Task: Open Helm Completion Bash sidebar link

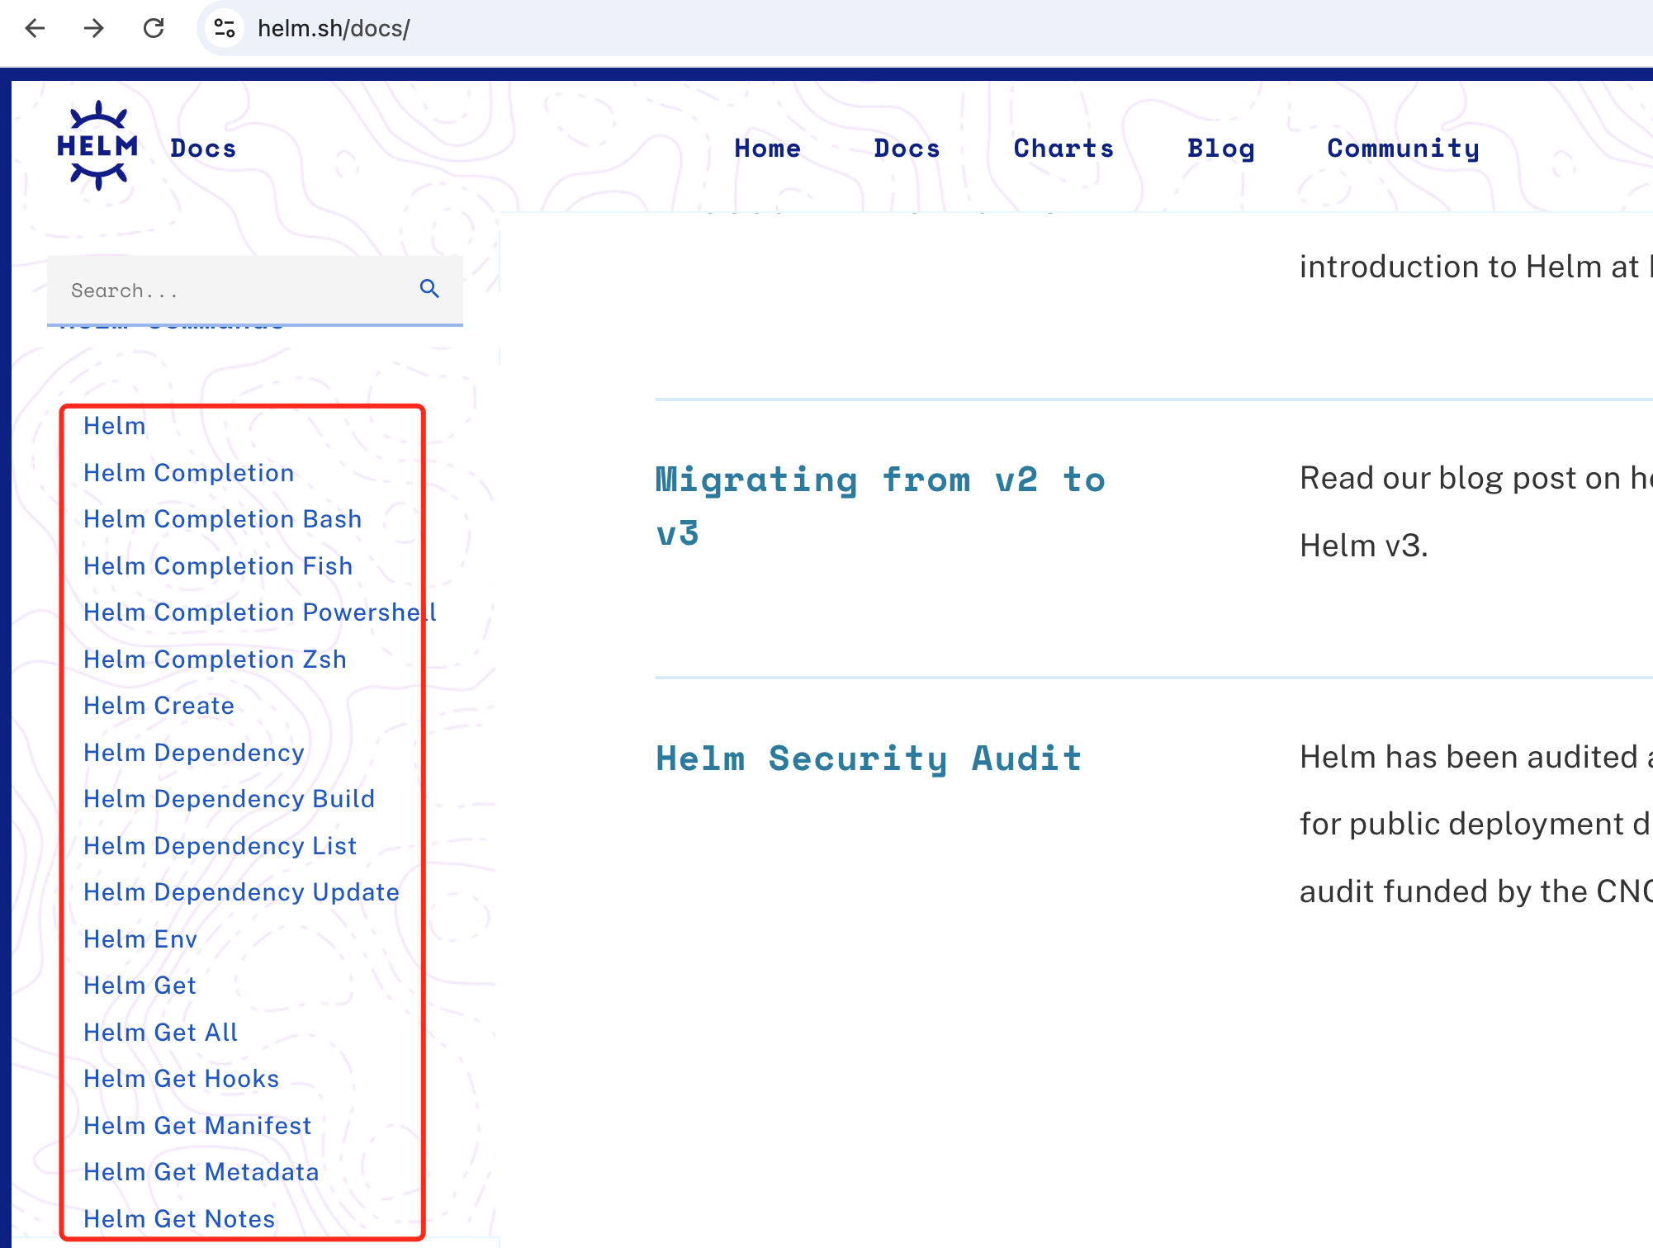Action: coord(223,519)
